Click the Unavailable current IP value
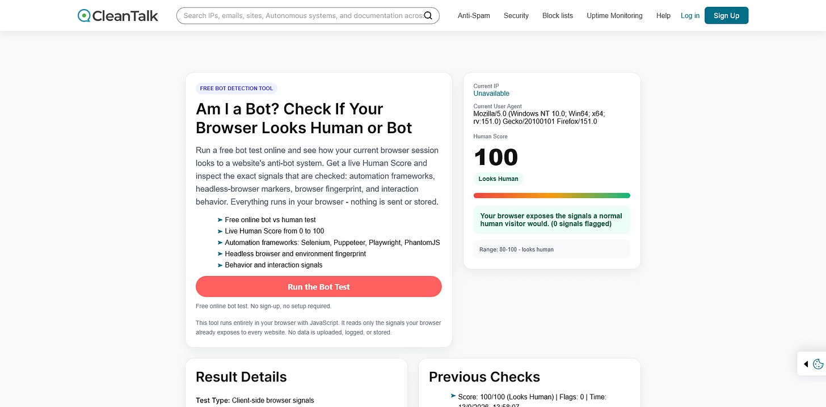Screen dimensions: 826x407 coord(491,94)
